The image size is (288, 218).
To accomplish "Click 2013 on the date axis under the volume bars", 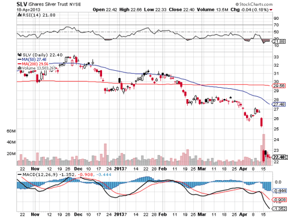I will click(x=119, y=169).
